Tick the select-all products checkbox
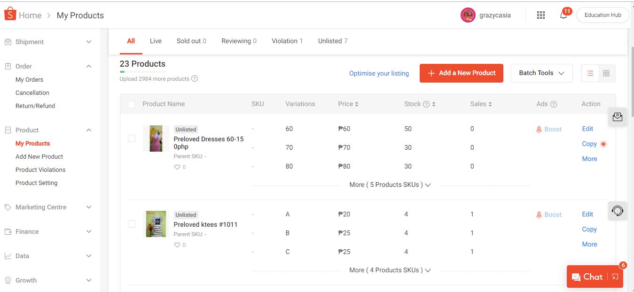 pyautogui.click(x=132, y=104)
